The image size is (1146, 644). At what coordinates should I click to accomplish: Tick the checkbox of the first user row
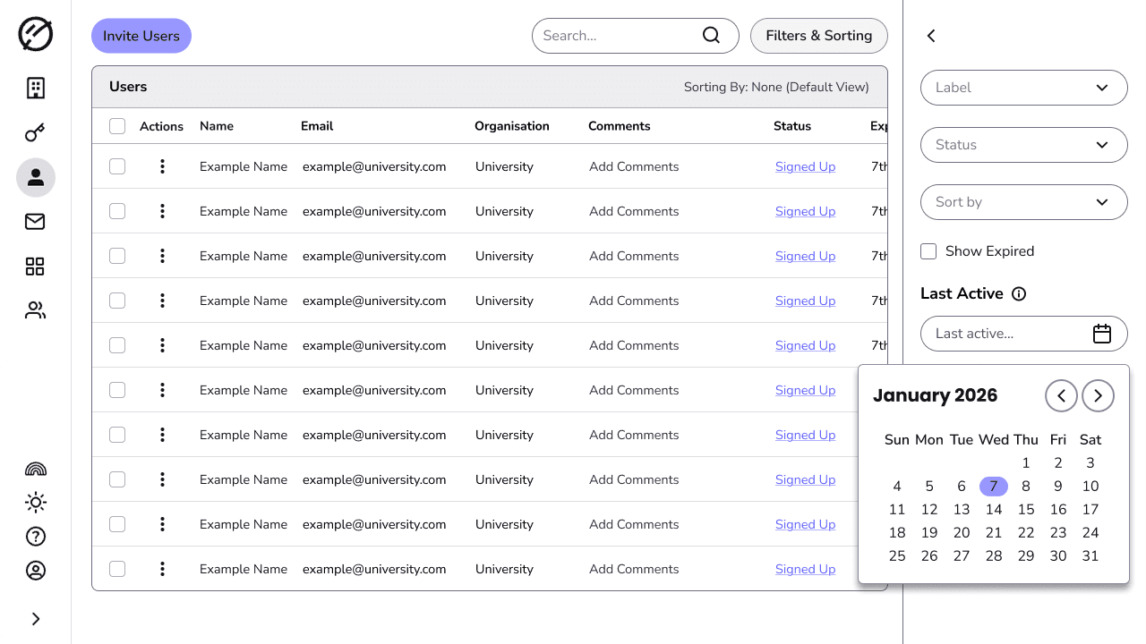pyautogui.click(x=117, y=166)
